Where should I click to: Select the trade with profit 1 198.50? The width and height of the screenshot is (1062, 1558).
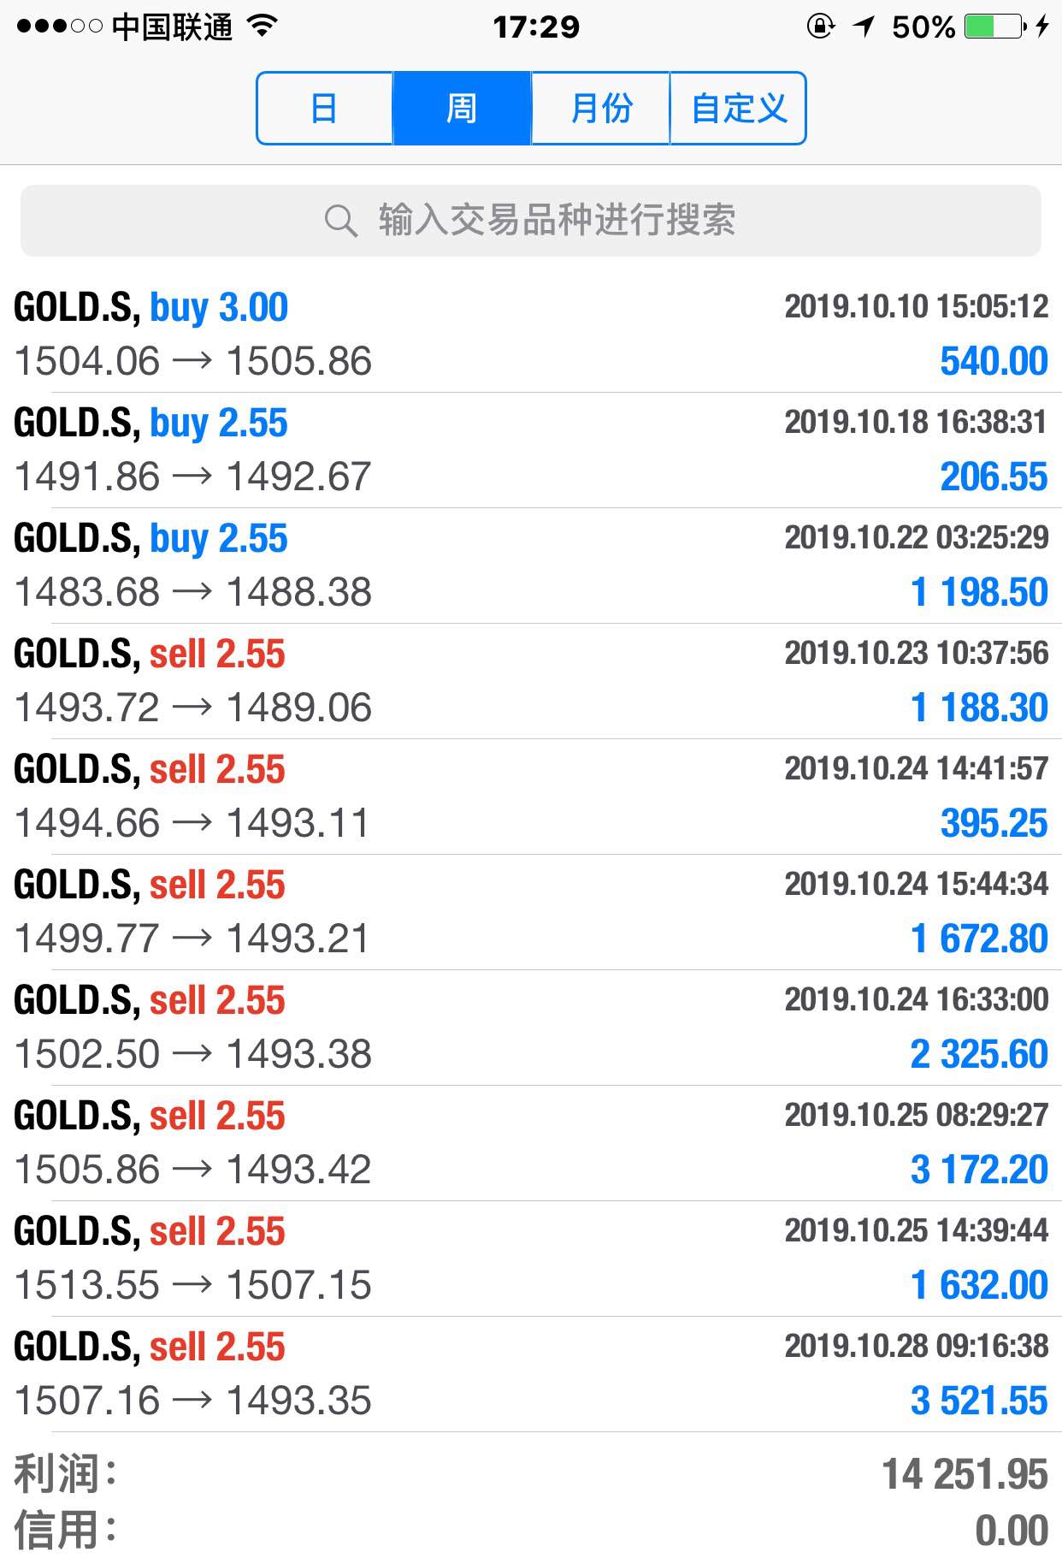530,565
